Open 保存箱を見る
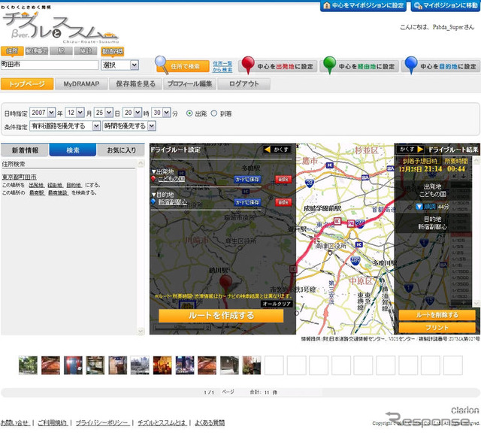 (135, 83)
